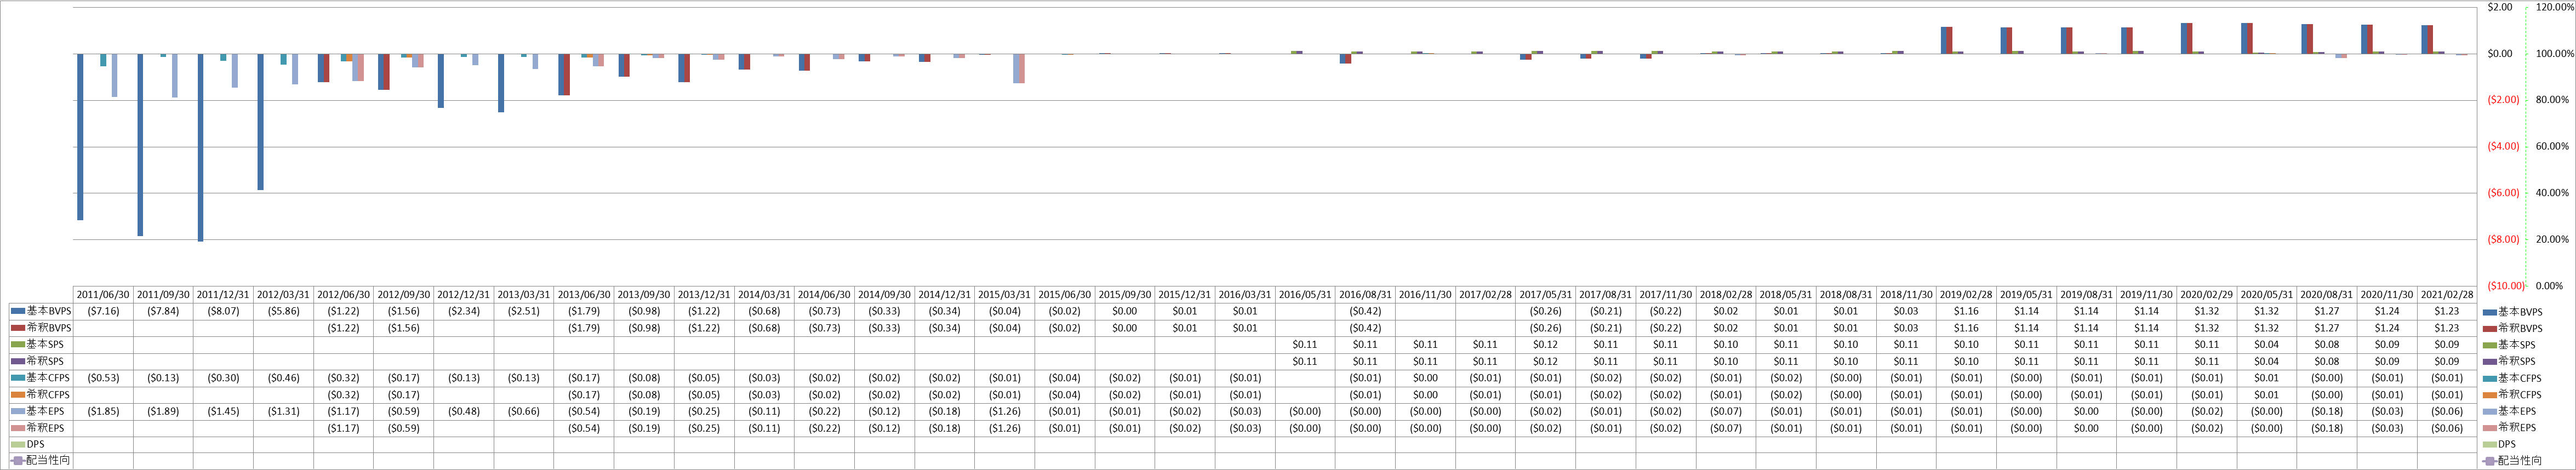
Task: Click the 基本BVPS color key in the data table
Action: pos(19,312)
